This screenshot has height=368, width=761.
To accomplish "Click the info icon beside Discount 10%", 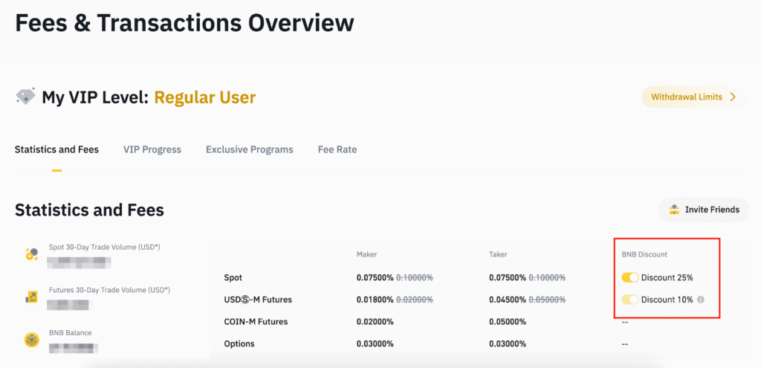I will [700, 300].
